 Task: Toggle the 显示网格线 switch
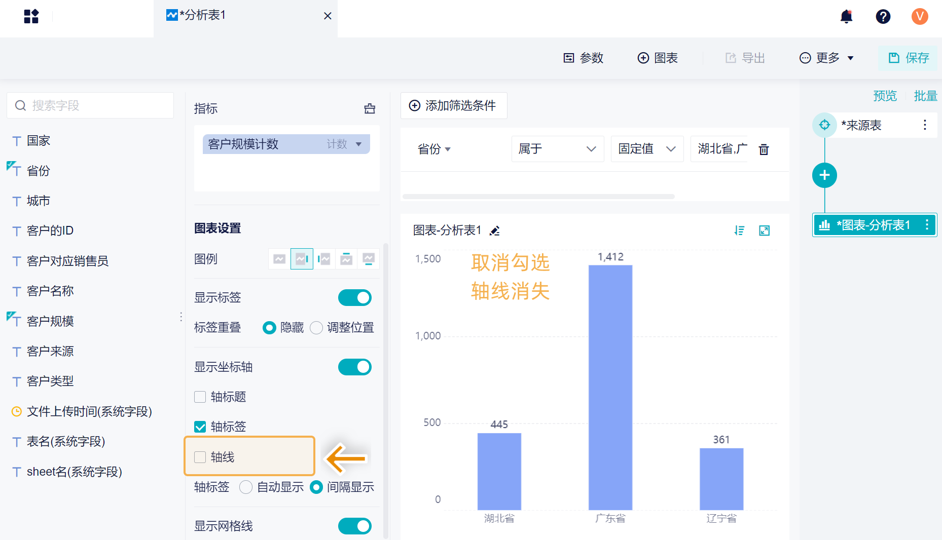355,526
